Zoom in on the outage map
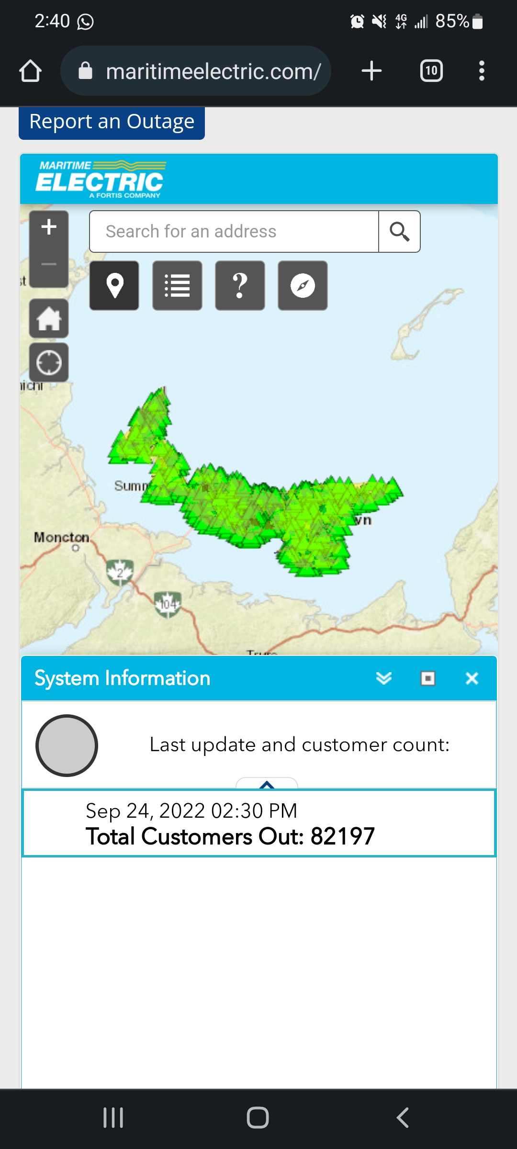The image size is (517, 1149). [49, 227]
